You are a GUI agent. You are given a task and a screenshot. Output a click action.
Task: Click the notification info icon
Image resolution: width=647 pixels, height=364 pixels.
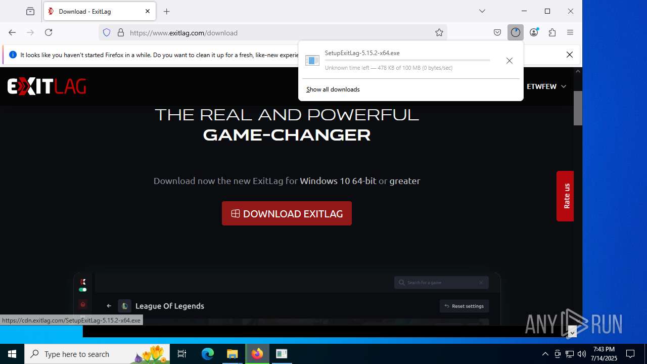pyautogui.click(x=13, y=55)
